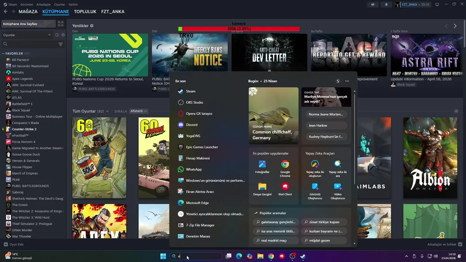Click Oyun Ekle at bottom left

point(13,245)
